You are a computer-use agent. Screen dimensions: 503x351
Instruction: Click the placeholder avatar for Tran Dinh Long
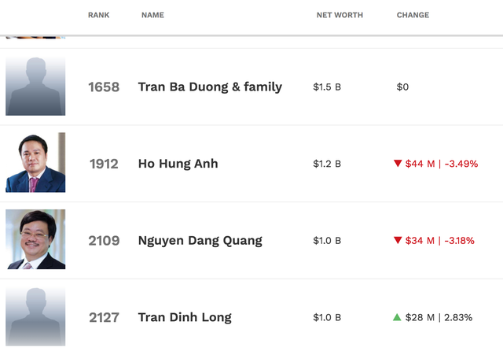[x=35, y=317]
